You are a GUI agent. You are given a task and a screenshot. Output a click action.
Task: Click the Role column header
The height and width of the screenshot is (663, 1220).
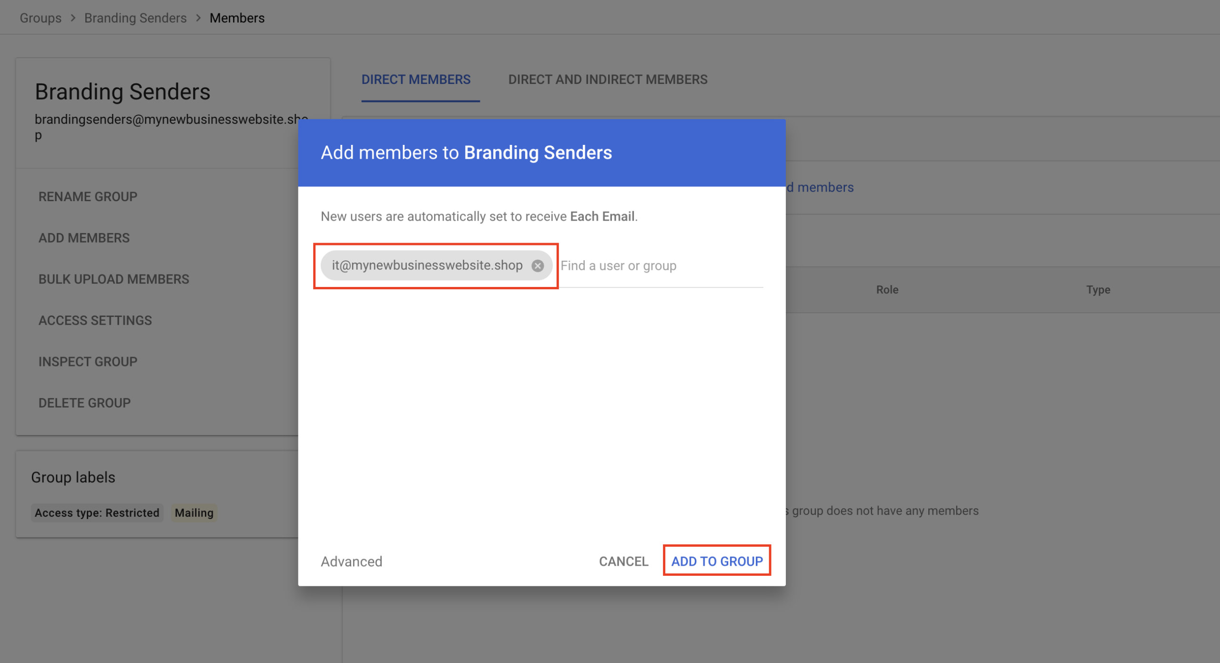tap(887, 289)
